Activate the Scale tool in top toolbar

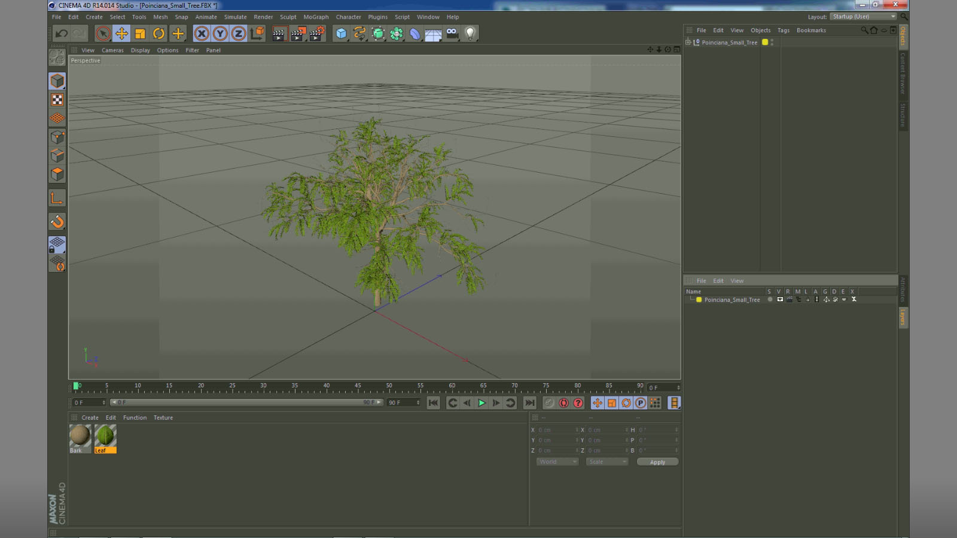pos(140,33)
